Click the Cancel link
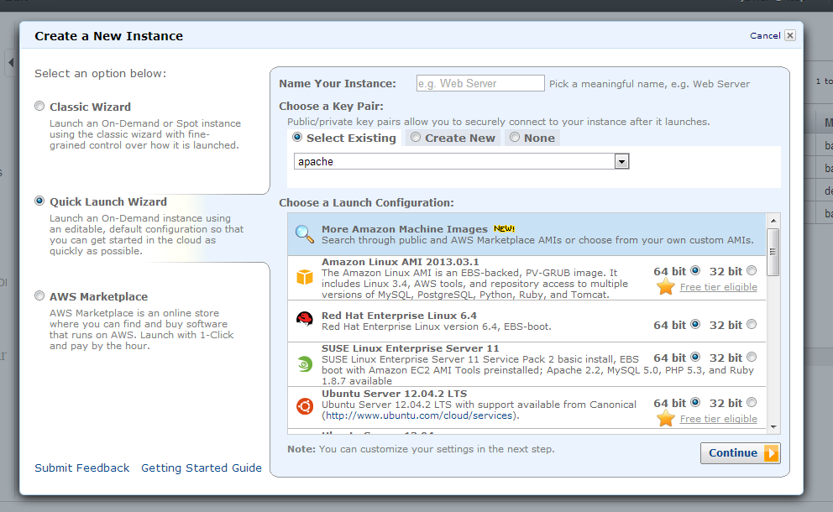The width and height of the screenshot is (833, 512). pyautogui.click(x=765, y=35)
